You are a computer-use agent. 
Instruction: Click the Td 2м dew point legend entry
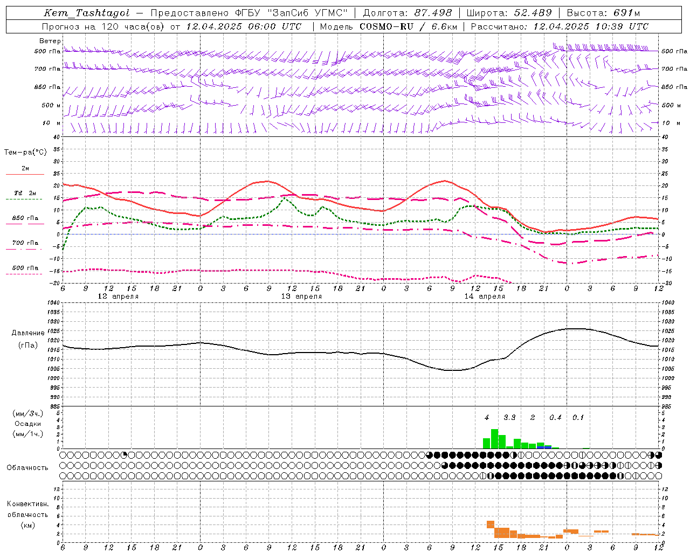pyautogui.click(x=25, y=195)
